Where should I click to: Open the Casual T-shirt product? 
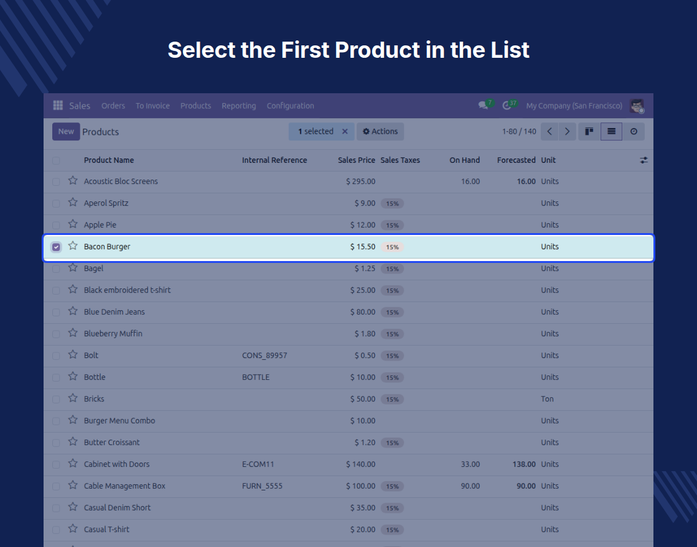point(106,529)
